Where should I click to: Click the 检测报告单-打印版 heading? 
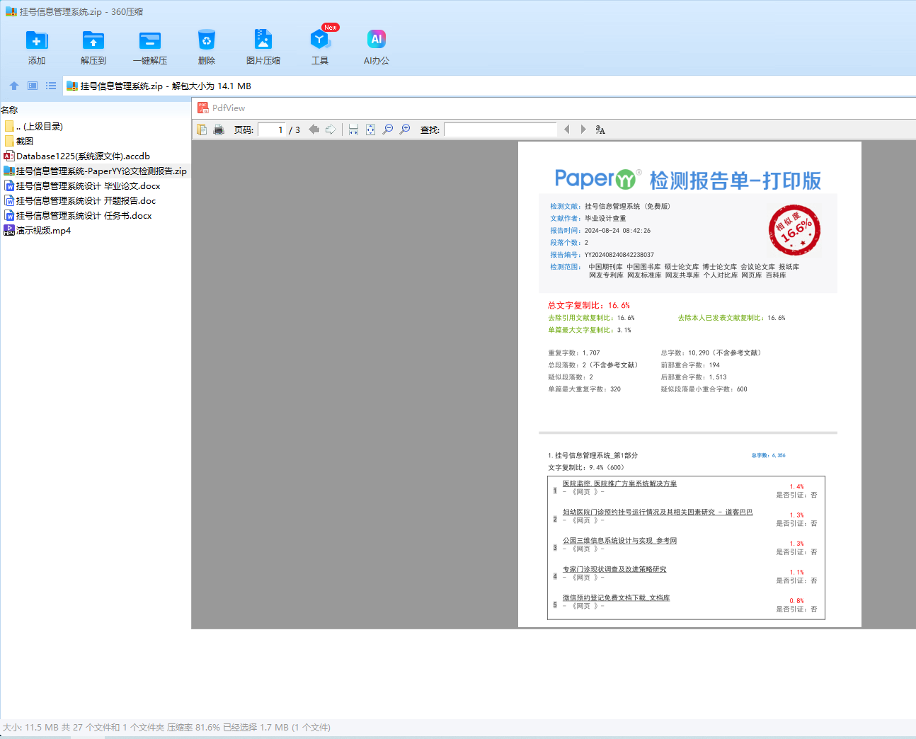point(735,181)
